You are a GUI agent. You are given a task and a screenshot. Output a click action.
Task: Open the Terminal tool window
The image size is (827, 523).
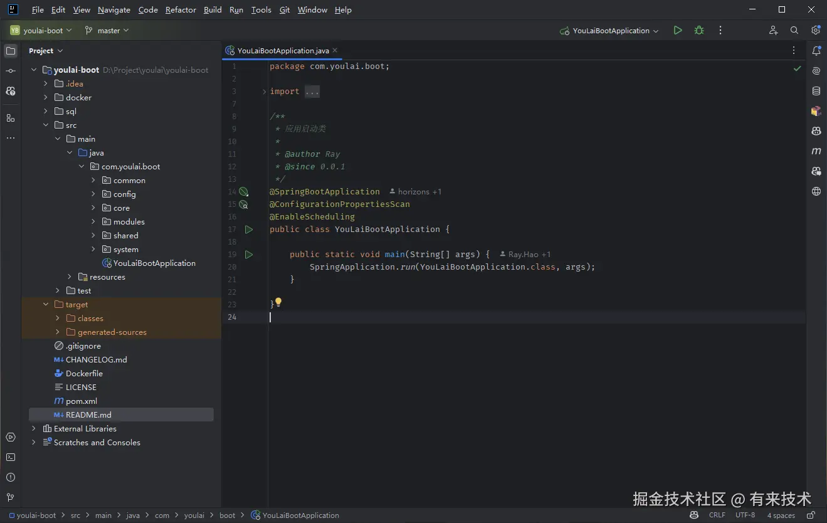click(x=11, y=457)
